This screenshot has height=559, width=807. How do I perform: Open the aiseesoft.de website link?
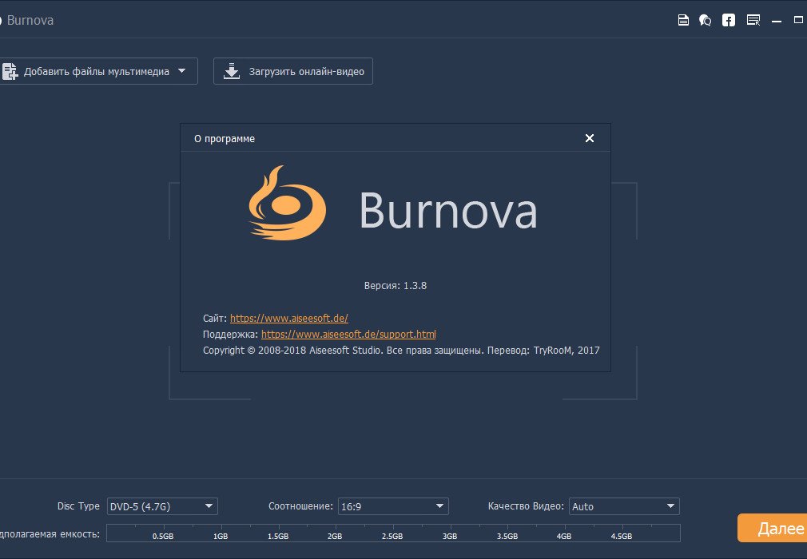click(x=288, y=318)
